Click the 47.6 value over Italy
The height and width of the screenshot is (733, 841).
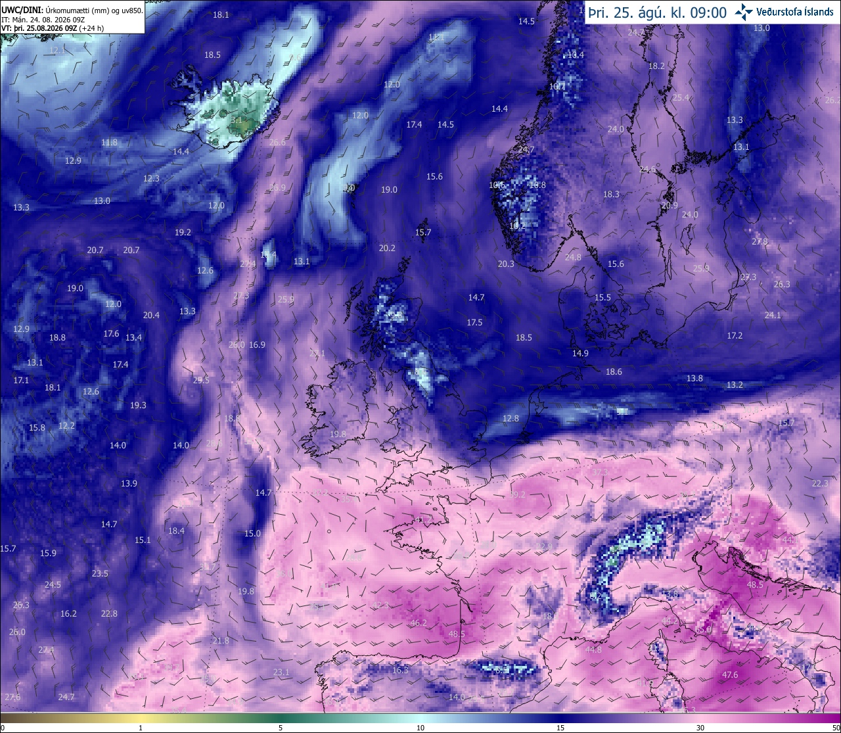pos(730,674)
